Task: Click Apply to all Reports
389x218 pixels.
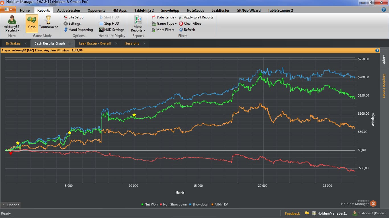Action: coord(196,17)
